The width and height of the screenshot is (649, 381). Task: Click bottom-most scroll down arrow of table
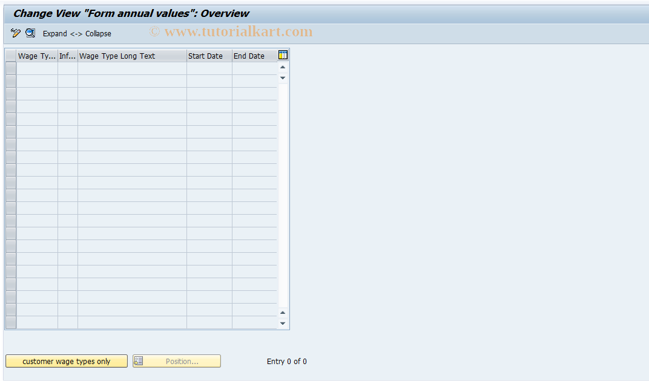[283, 324]
